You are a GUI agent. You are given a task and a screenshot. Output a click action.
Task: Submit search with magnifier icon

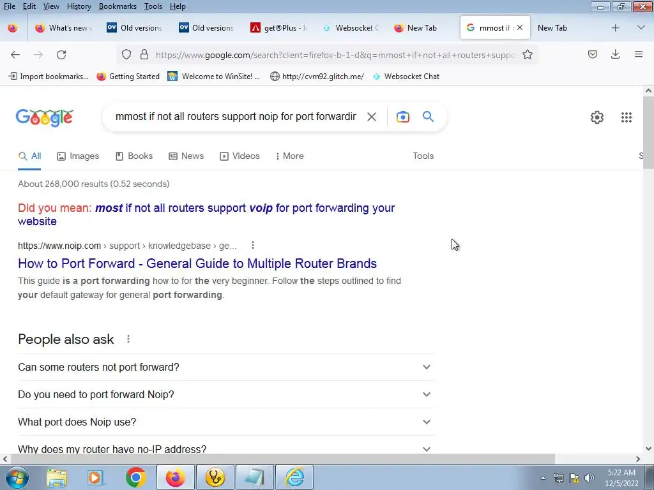point(429,116)
